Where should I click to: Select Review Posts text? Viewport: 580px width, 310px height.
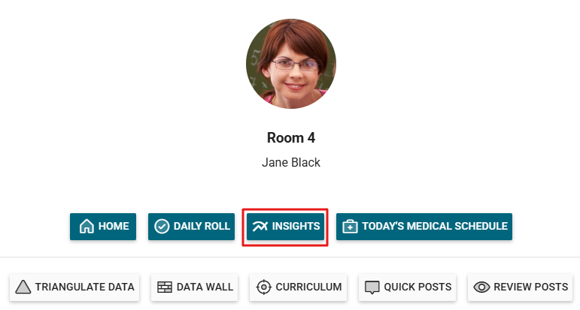pos(531,287)
